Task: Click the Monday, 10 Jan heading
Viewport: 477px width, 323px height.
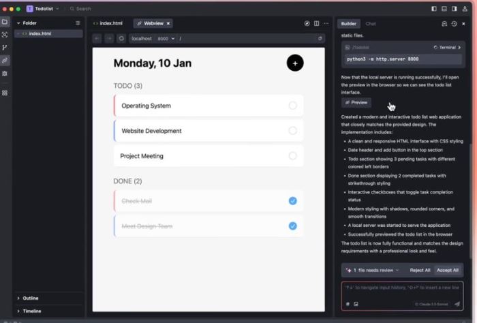Action: click(153, 63)
